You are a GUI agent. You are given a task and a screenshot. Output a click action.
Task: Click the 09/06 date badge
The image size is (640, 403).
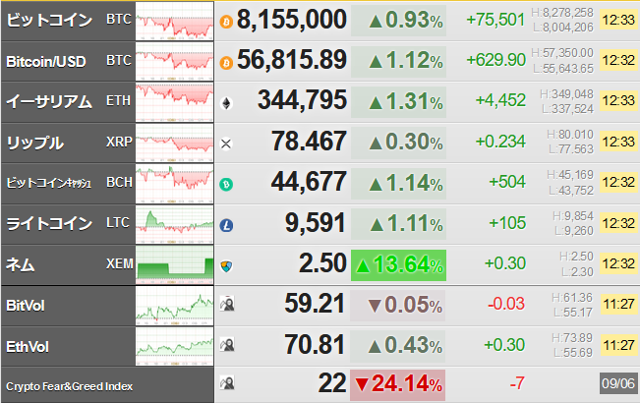(618, 383)
